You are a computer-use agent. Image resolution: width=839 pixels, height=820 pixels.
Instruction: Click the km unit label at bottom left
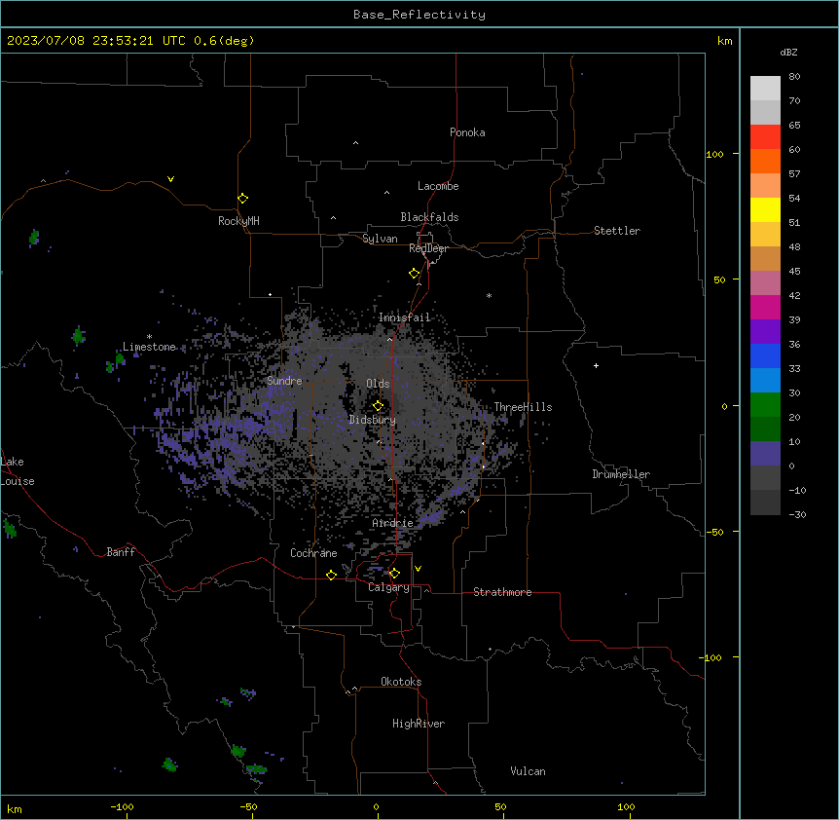click(15, 809)
